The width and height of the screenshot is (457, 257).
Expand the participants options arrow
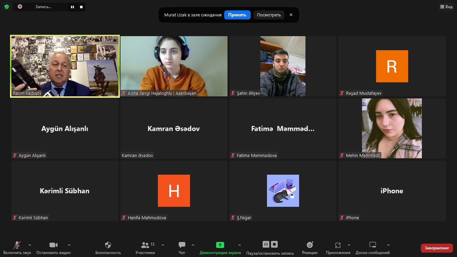point(163,245)
